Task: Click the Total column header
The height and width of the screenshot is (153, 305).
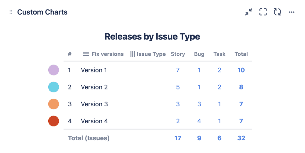Action: point(241,54)
